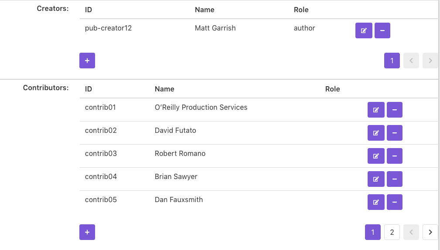Edit the Brian Sawyer contributor entry
440x250 pixels.
coord(376,179)
